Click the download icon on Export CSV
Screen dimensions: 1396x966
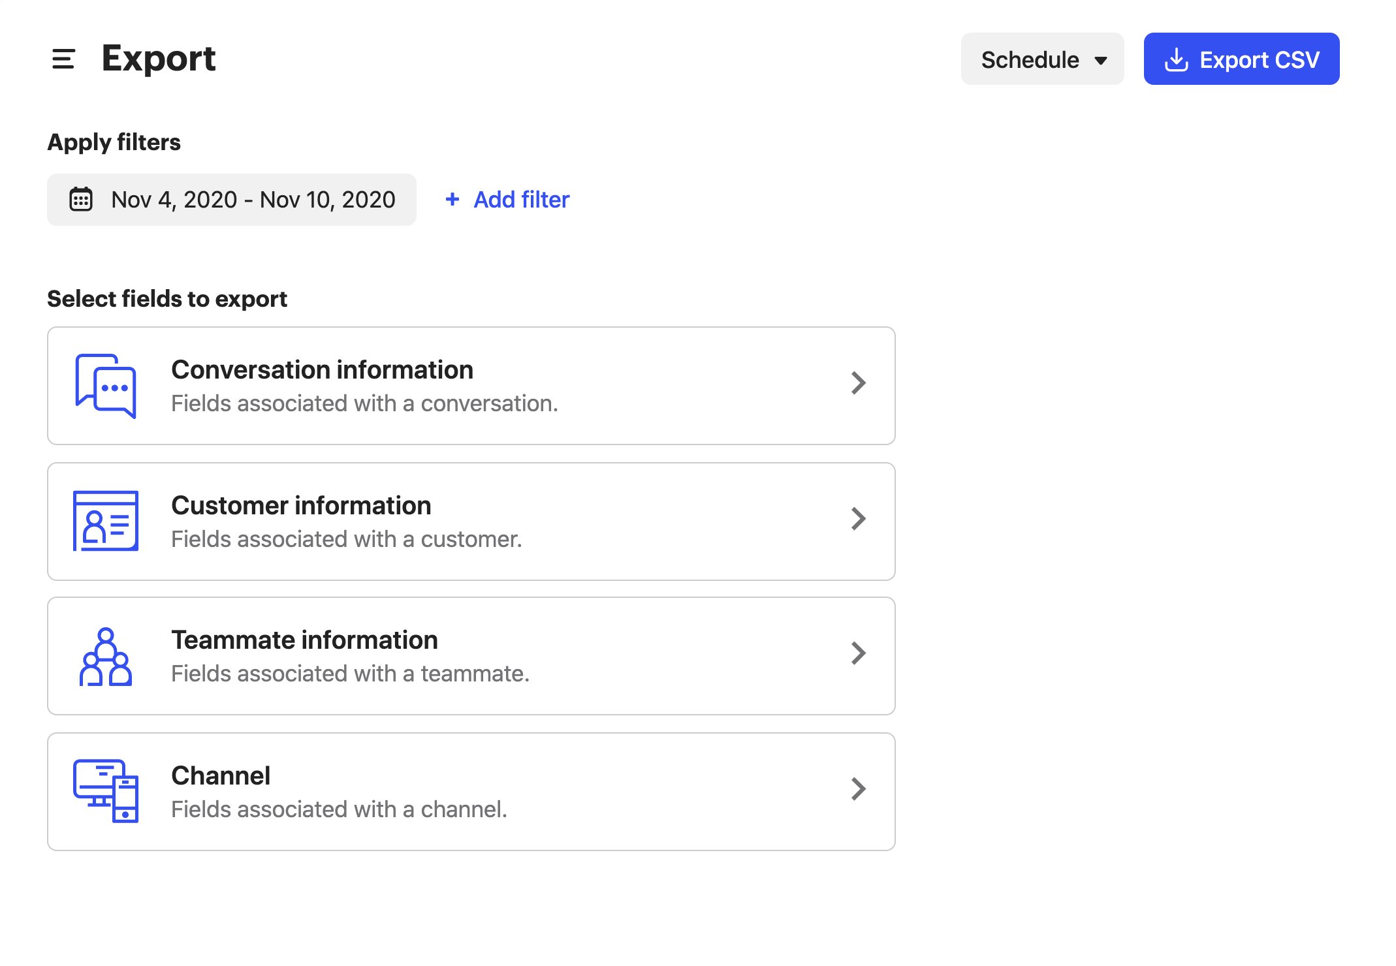(1176, 59)
